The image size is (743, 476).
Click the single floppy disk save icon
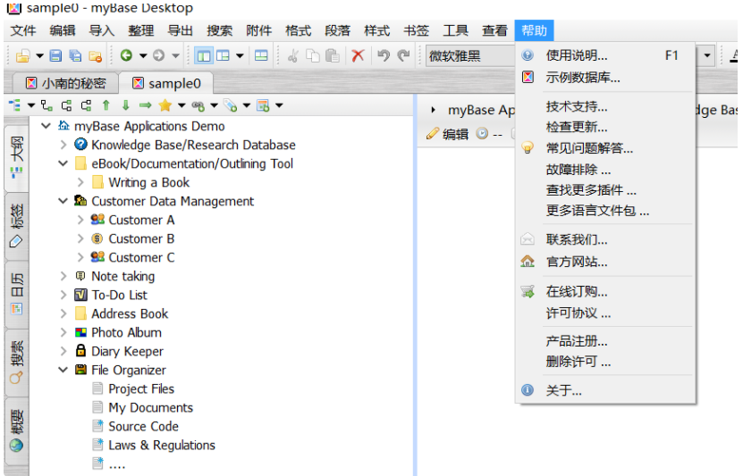[x=55, y=56]
